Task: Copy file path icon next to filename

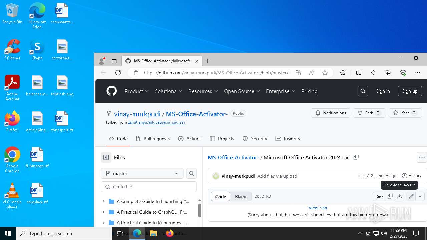Action: tap(356, 157)
